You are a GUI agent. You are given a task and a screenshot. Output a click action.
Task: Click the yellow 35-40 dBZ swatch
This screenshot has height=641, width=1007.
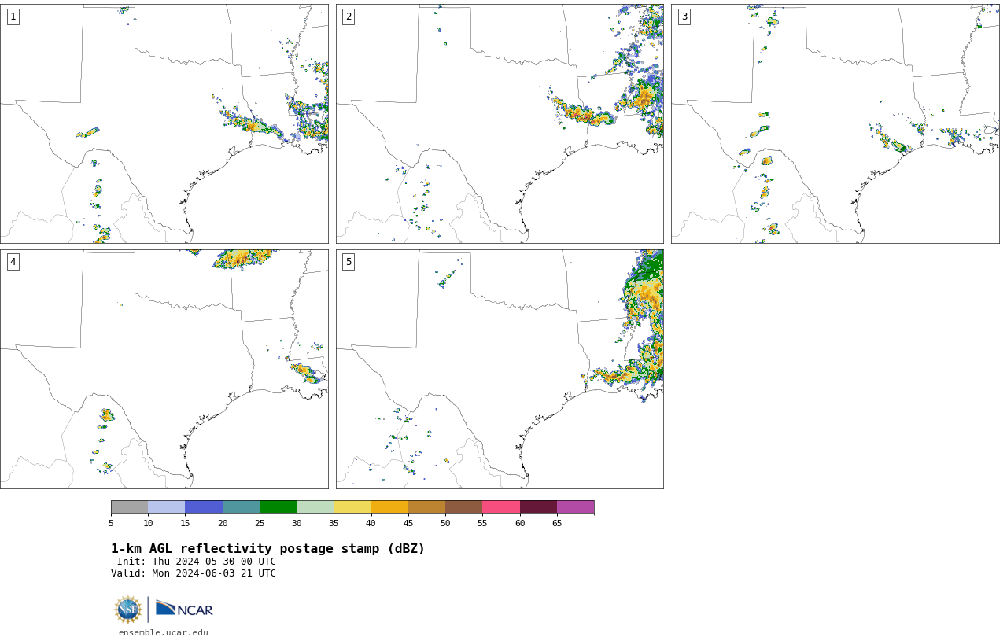(352, 507)
